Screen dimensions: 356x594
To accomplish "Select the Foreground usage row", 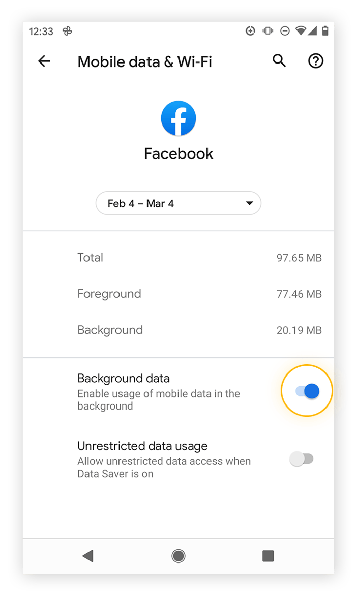I will (x=178, y=294).
